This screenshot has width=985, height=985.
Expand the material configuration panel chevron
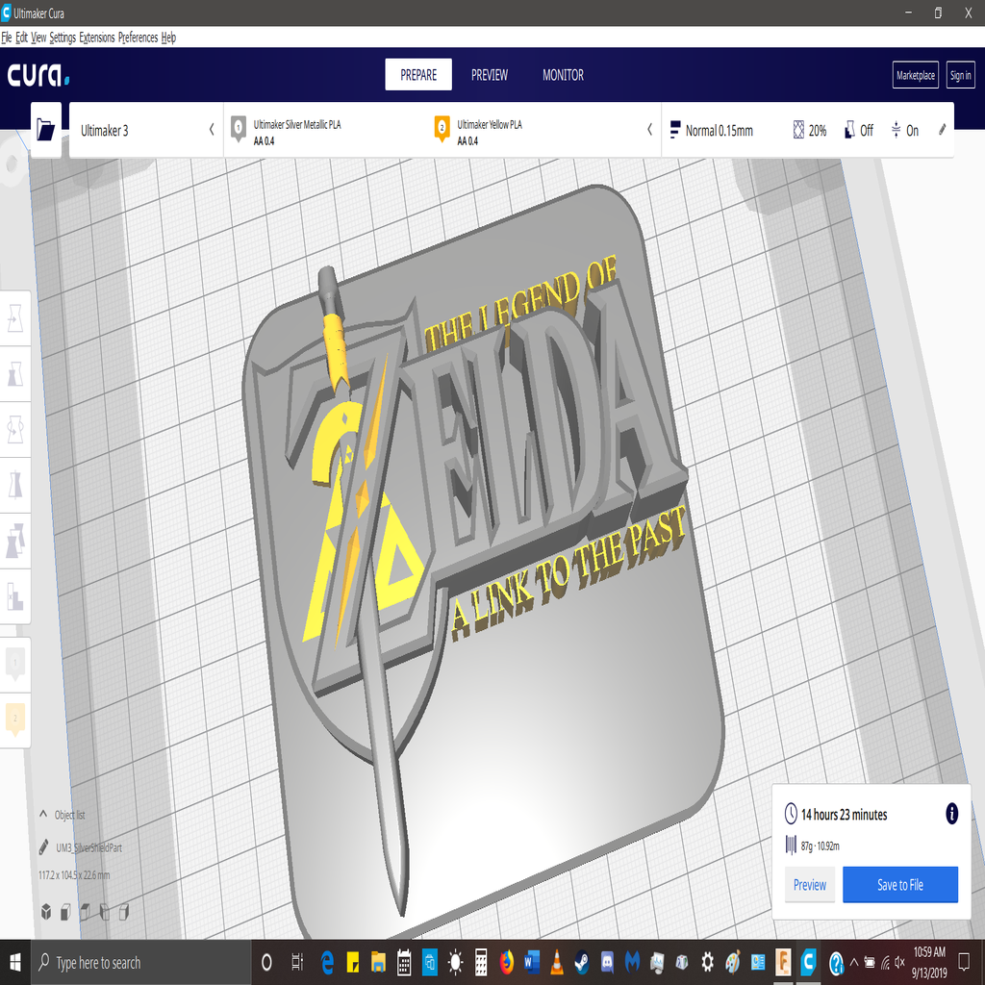(649, 130)
